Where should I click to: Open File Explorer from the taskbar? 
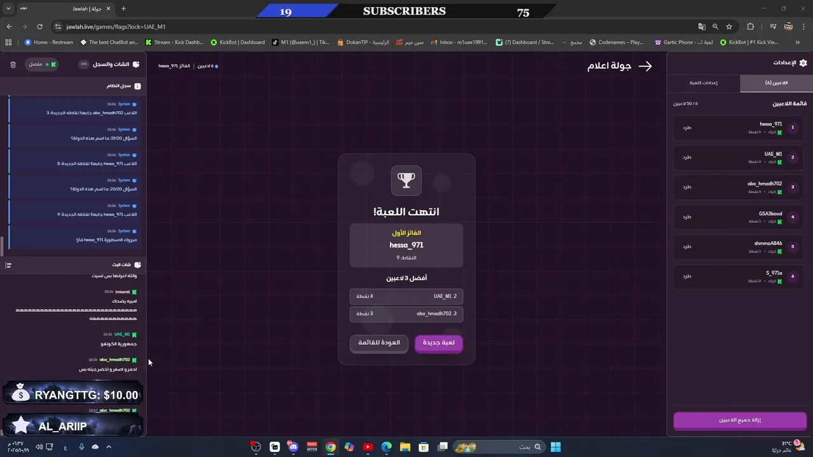coord(405,447)
